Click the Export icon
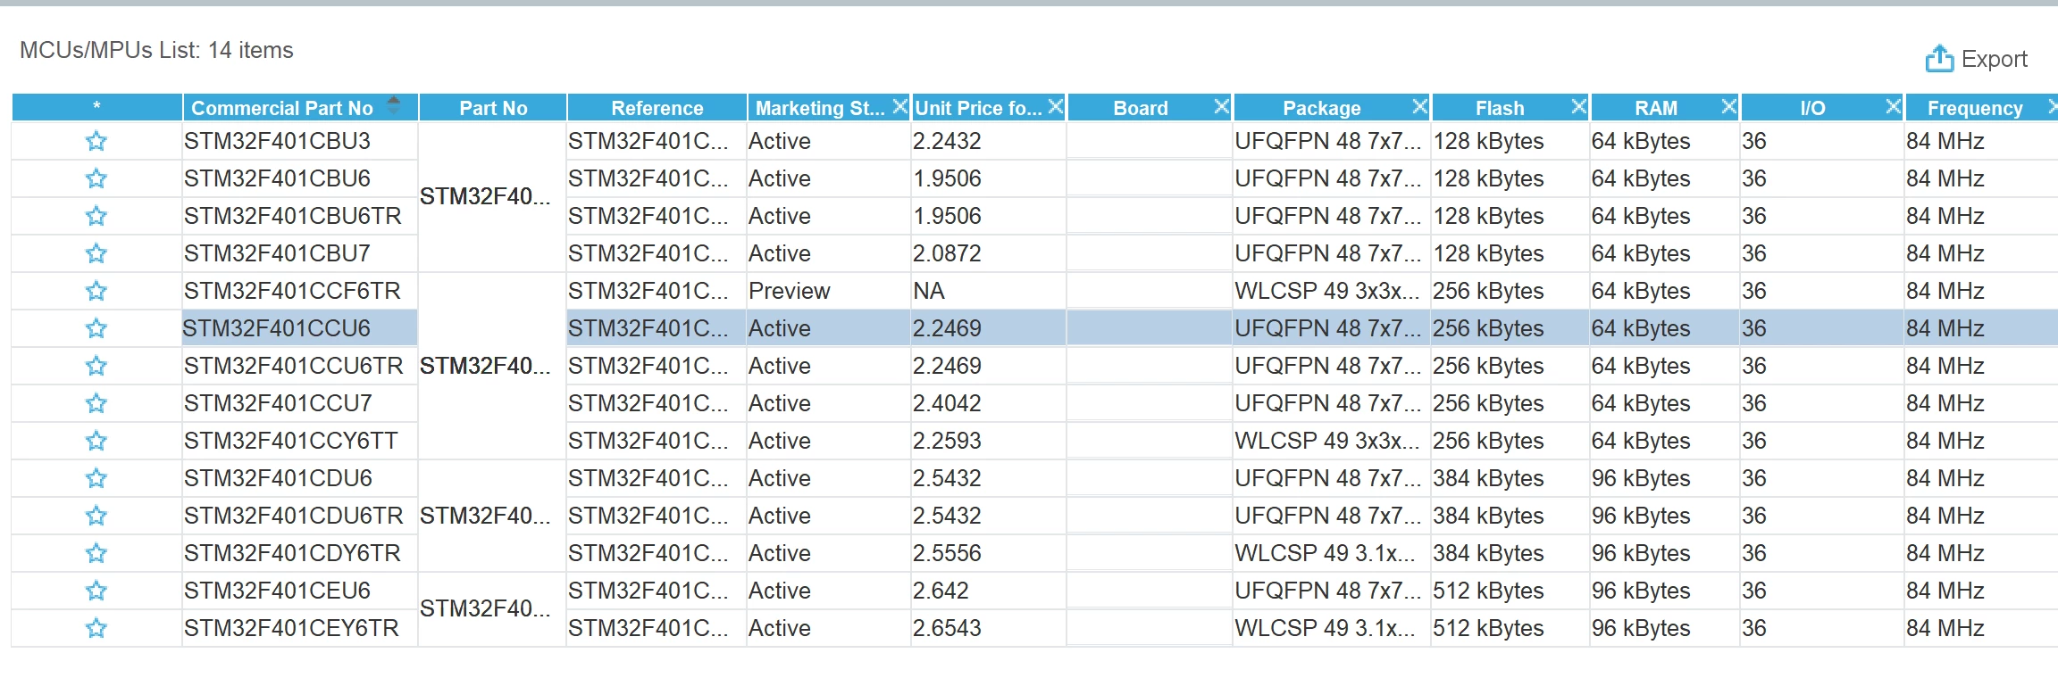Screen dimensions: 2058x678 [x=1939, y=59]
